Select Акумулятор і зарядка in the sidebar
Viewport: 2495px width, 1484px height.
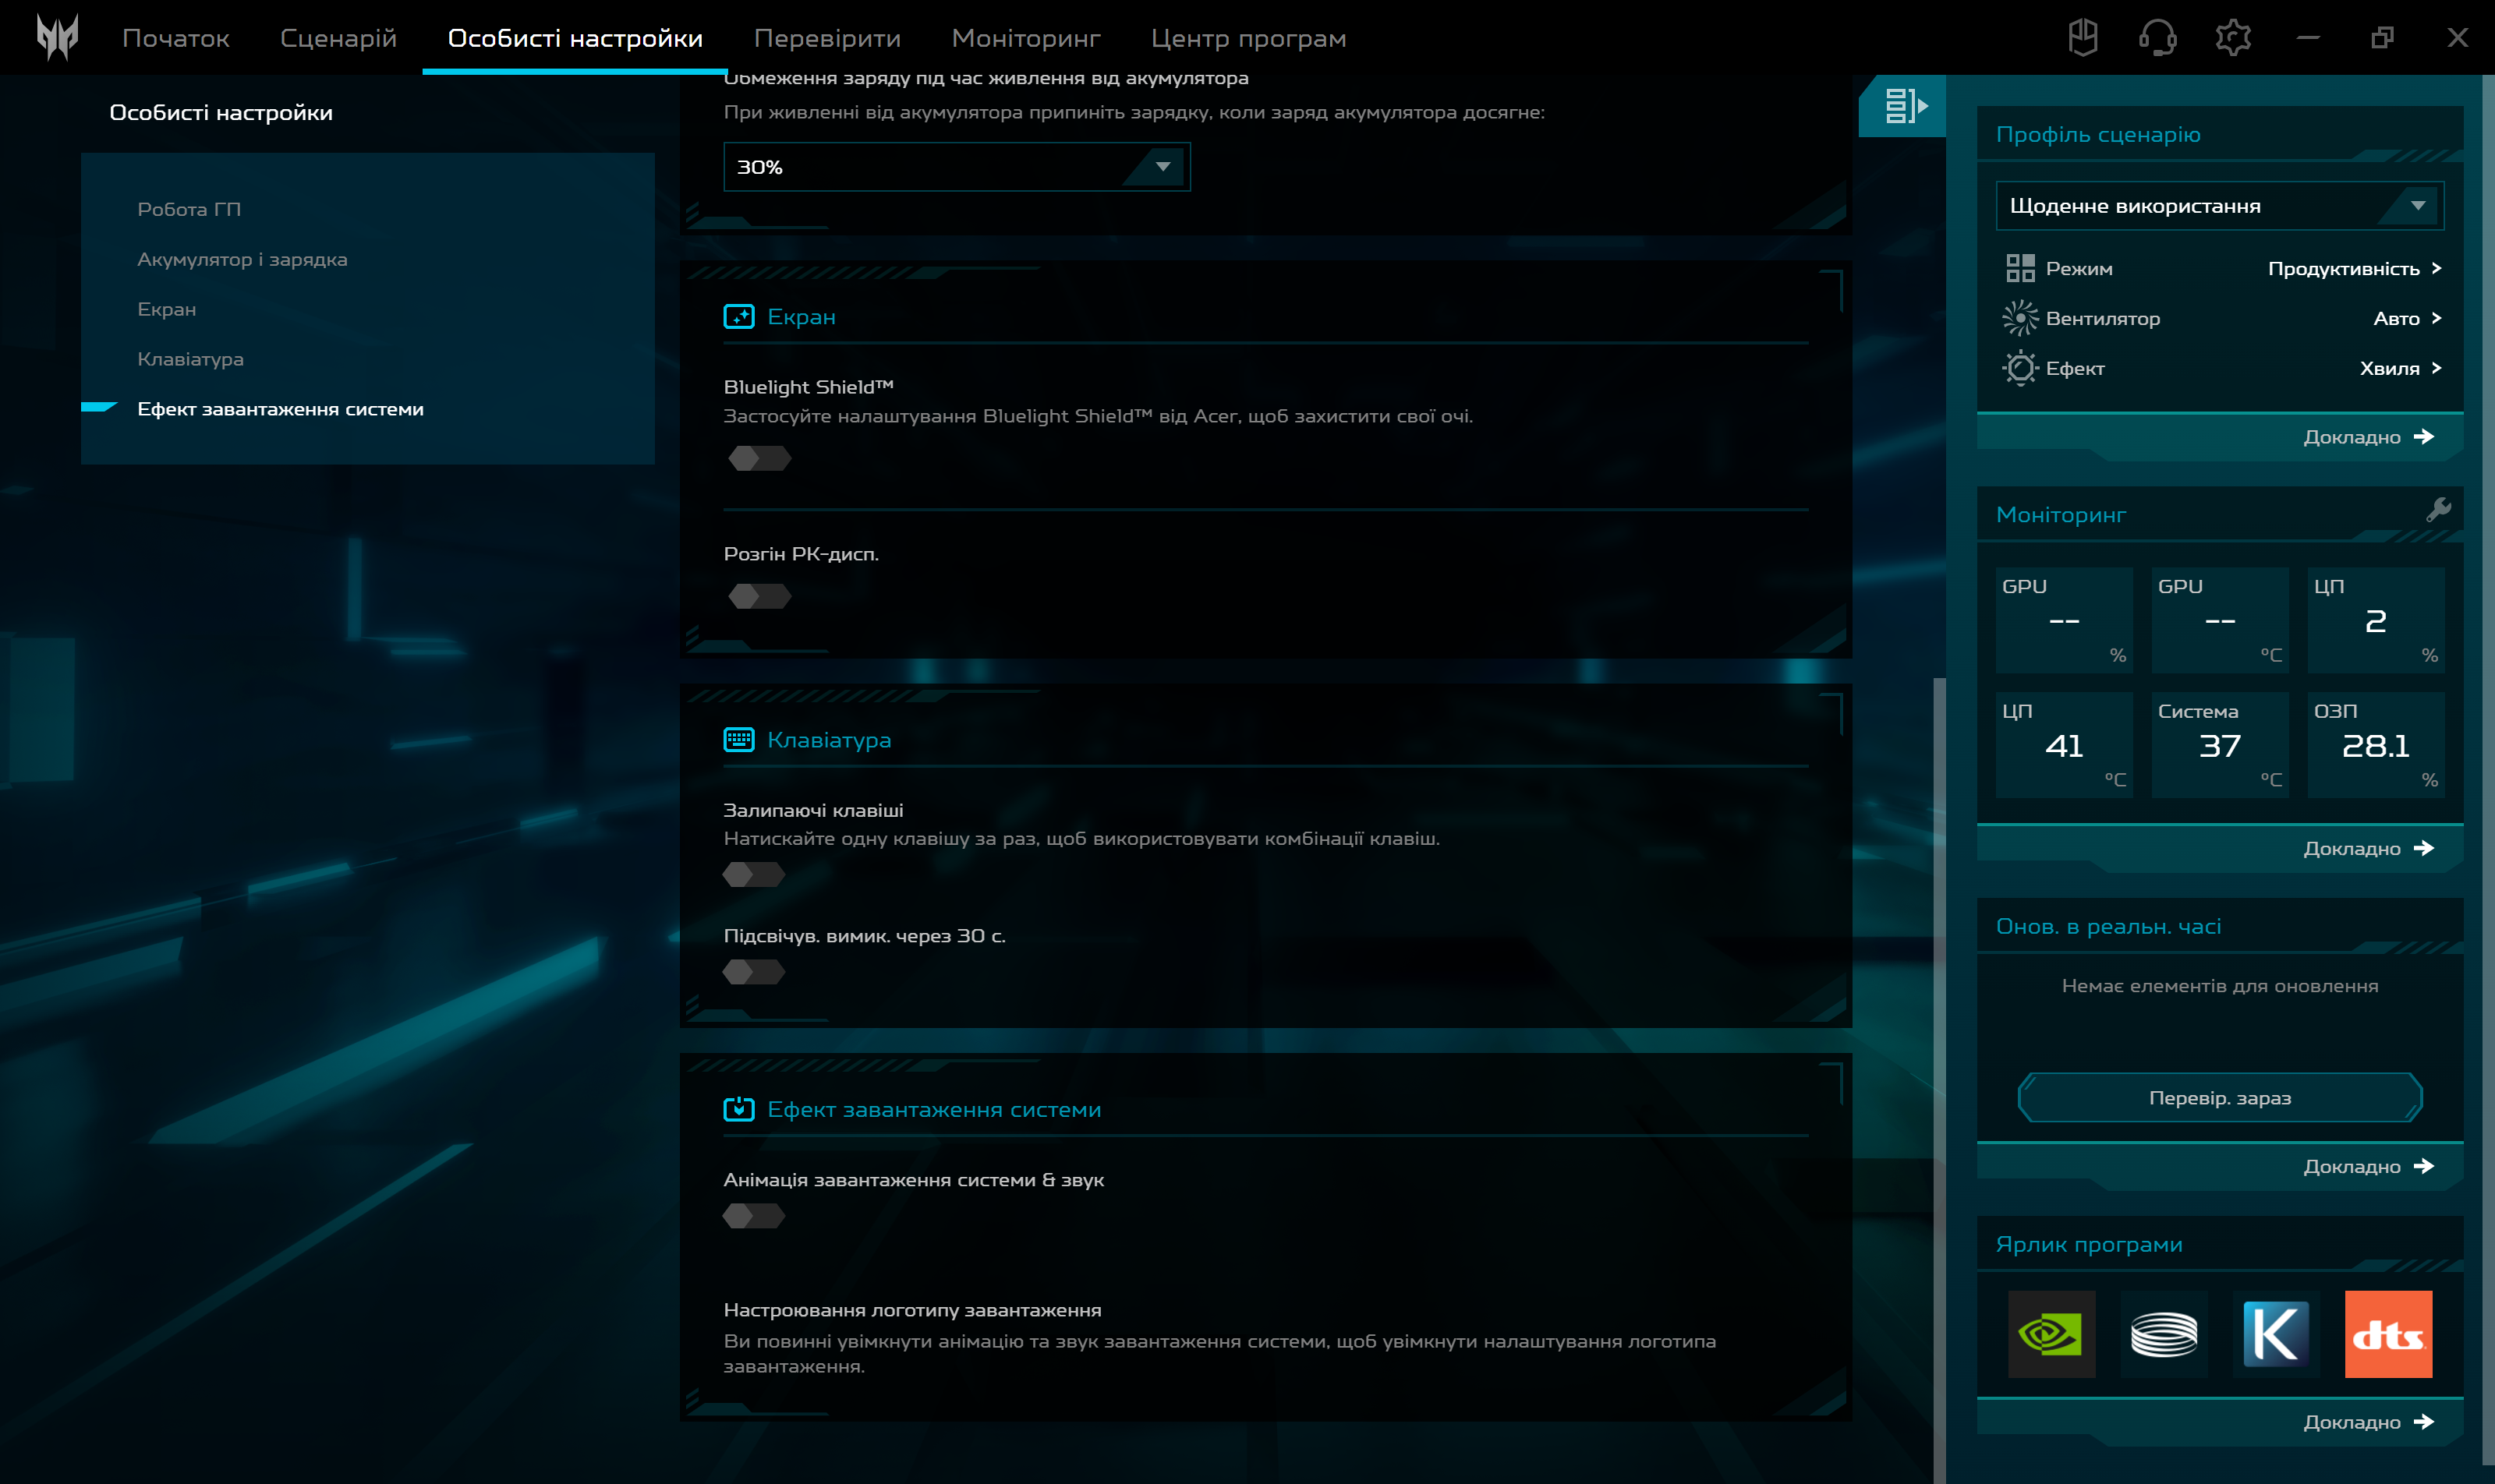coord(243,258)
